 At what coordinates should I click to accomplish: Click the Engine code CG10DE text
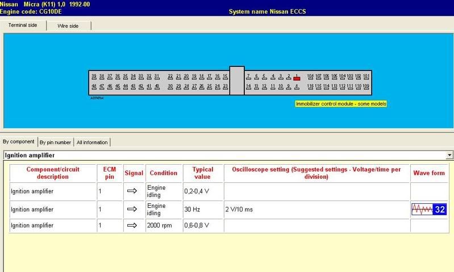click(31, 11)
